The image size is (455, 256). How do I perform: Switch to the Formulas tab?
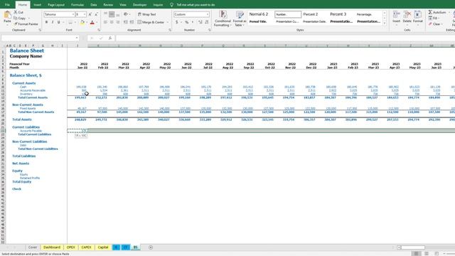77,5
